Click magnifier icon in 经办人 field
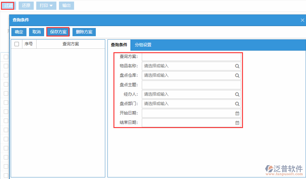Screen dimensions: 306x179 [237, 94]
